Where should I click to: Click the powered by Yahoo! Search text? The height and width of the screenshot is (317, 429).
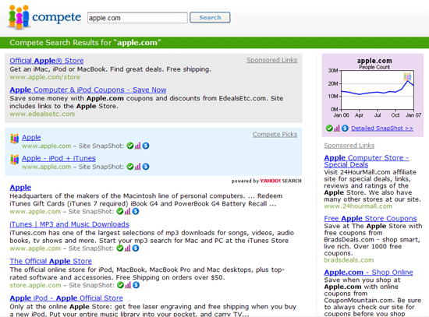[x=266, y=181]
